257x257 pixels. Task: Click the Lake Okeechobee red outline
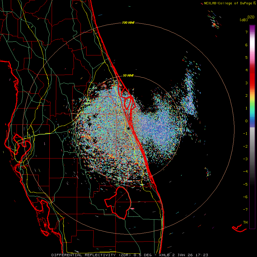[x=118, y=202]
